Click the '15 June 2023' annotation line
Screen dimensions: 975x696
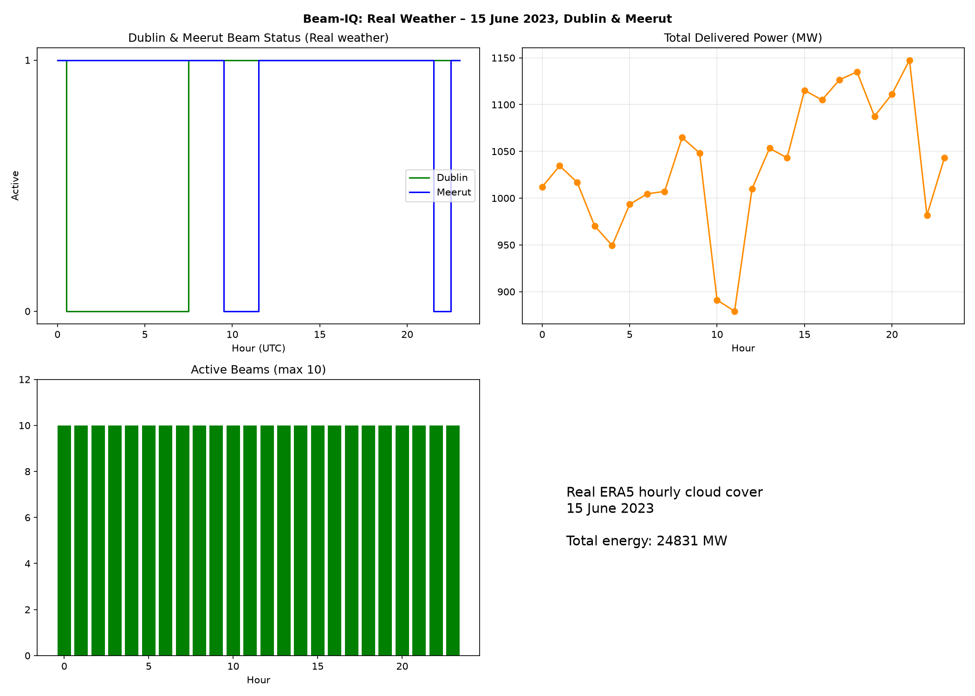coord(610,509)
